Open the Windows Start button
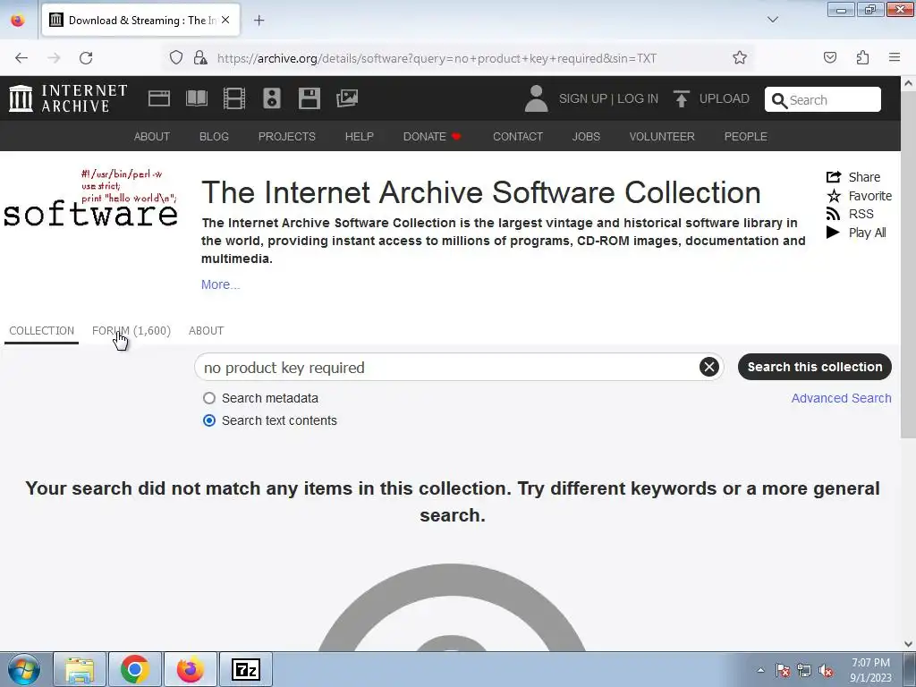Screen dimensions: 916x687 click(x=24, y=669)
